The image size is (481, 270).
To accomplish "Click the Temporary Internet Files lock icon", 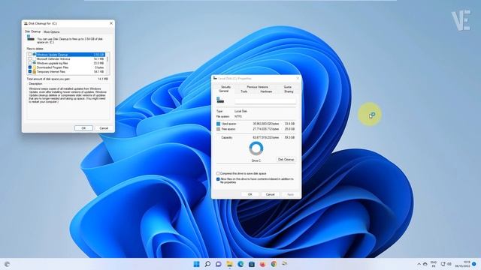I will (34, 72).
